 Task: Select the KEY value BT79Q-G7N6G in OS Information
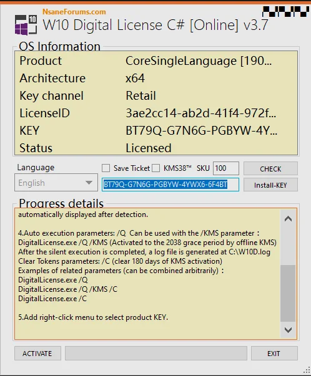click(x=201, y=131)
